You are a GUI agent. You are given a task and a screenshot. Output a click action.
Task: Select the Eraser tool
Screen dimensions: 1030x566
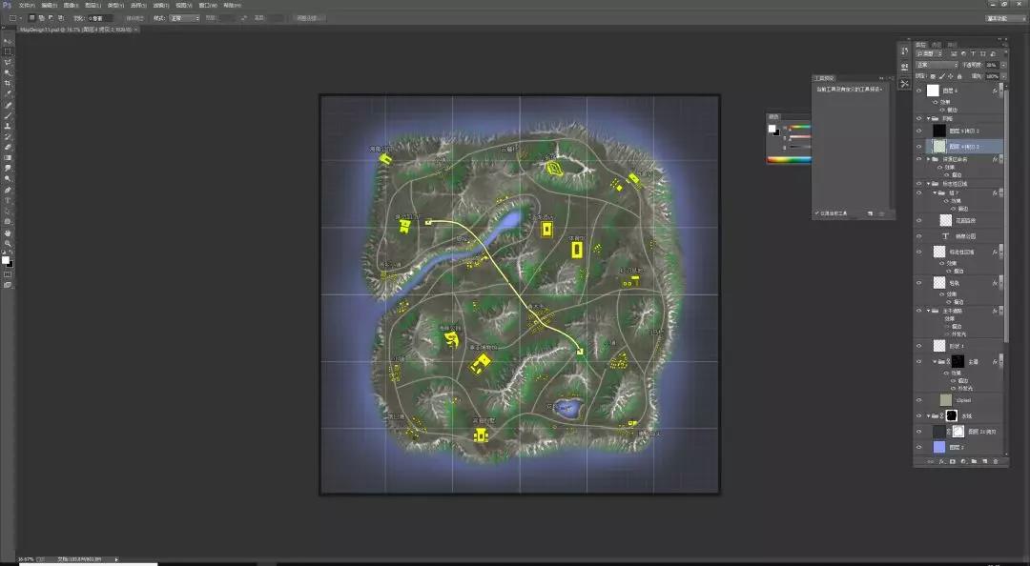8,147
